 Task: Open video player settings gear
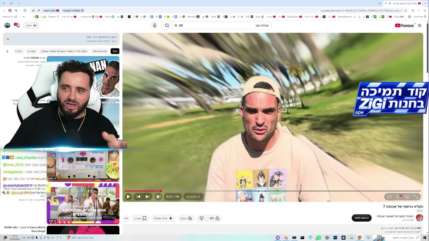pos(398,197)
